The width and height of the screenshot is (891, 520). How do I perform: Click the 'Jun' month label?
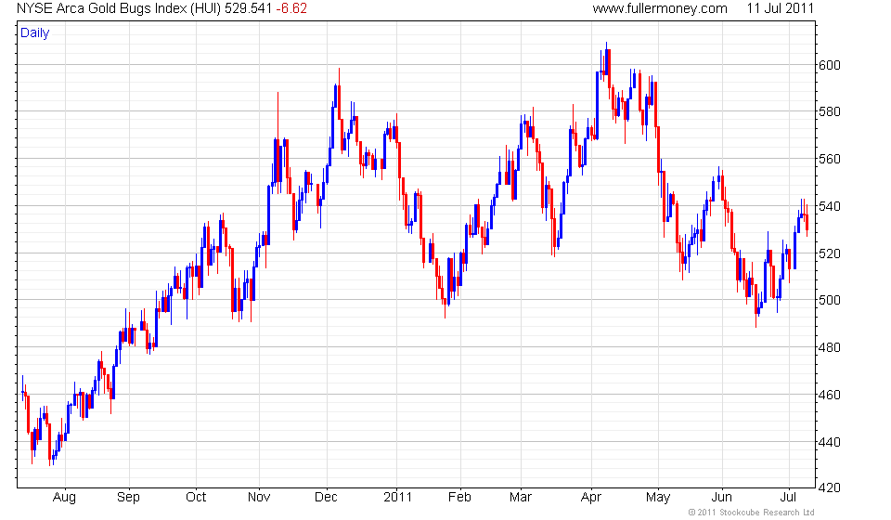[722, 498]
